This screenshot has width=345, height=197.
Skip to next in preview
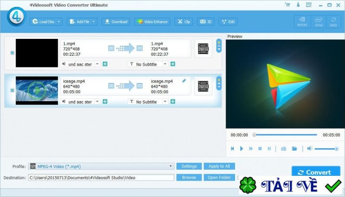269,149
